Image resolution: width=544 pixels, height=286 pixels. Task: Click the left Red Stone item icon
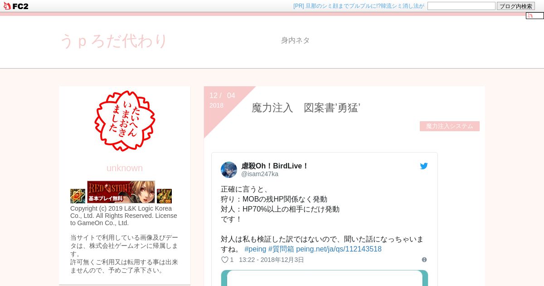click(78, 196)
